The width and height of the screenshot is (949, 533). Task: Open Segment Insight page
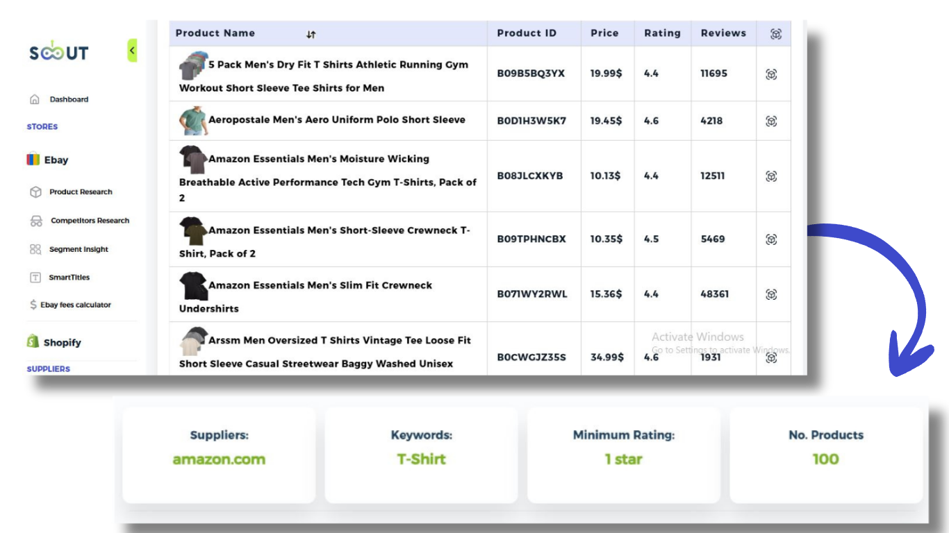point(79,249)
